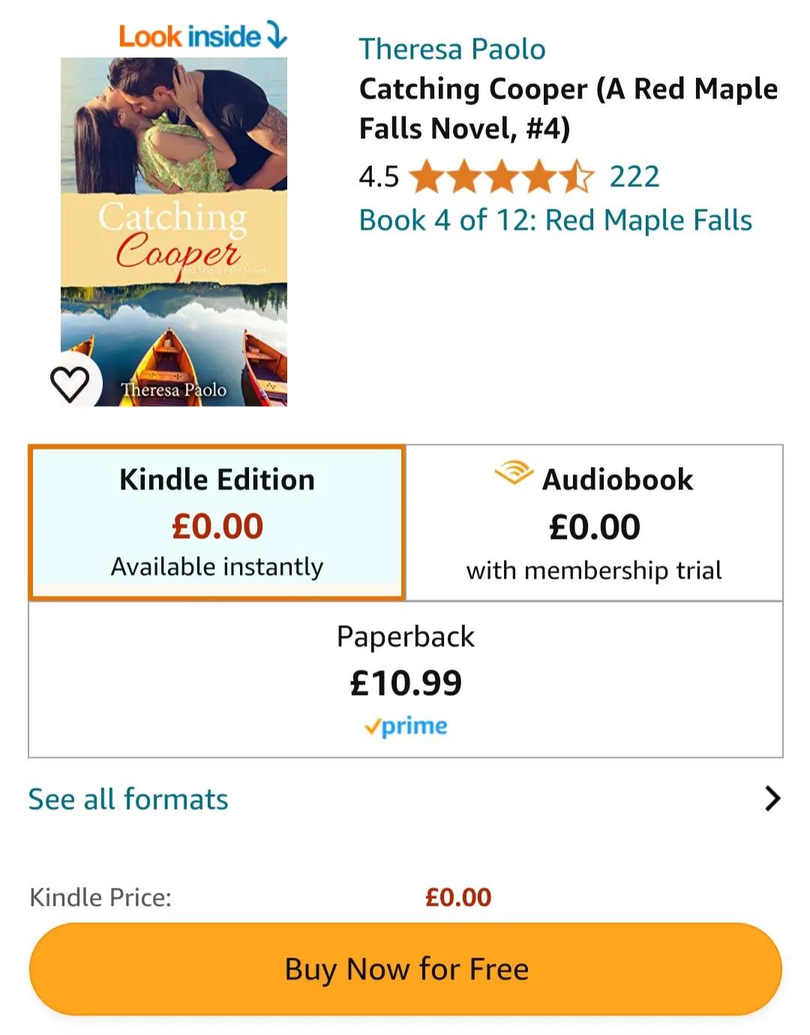This screenshot has width=810, height=1035.
Task: Open the Catching Cooper book cover image
Action: (x=174, y=232)
